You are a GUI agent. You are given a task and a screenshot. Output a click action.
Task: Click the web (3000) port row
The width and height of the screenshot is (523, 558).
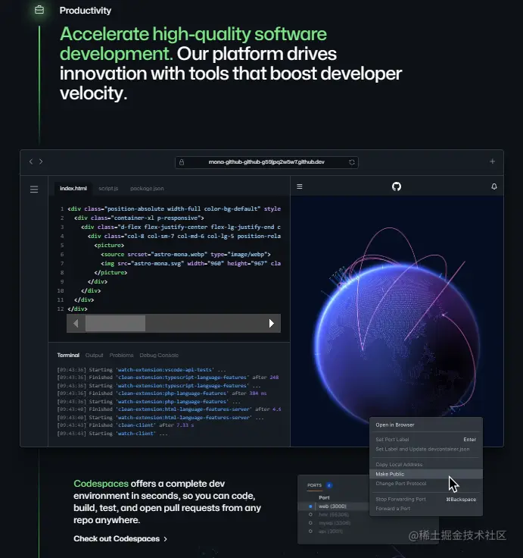(x=334, y=506)
